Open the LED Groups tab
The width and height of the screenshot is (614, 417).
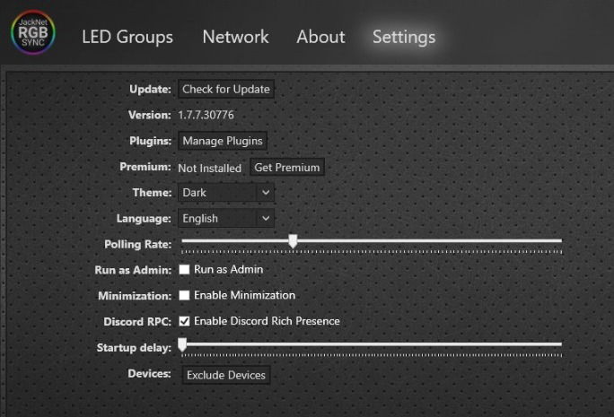(127, 37)
